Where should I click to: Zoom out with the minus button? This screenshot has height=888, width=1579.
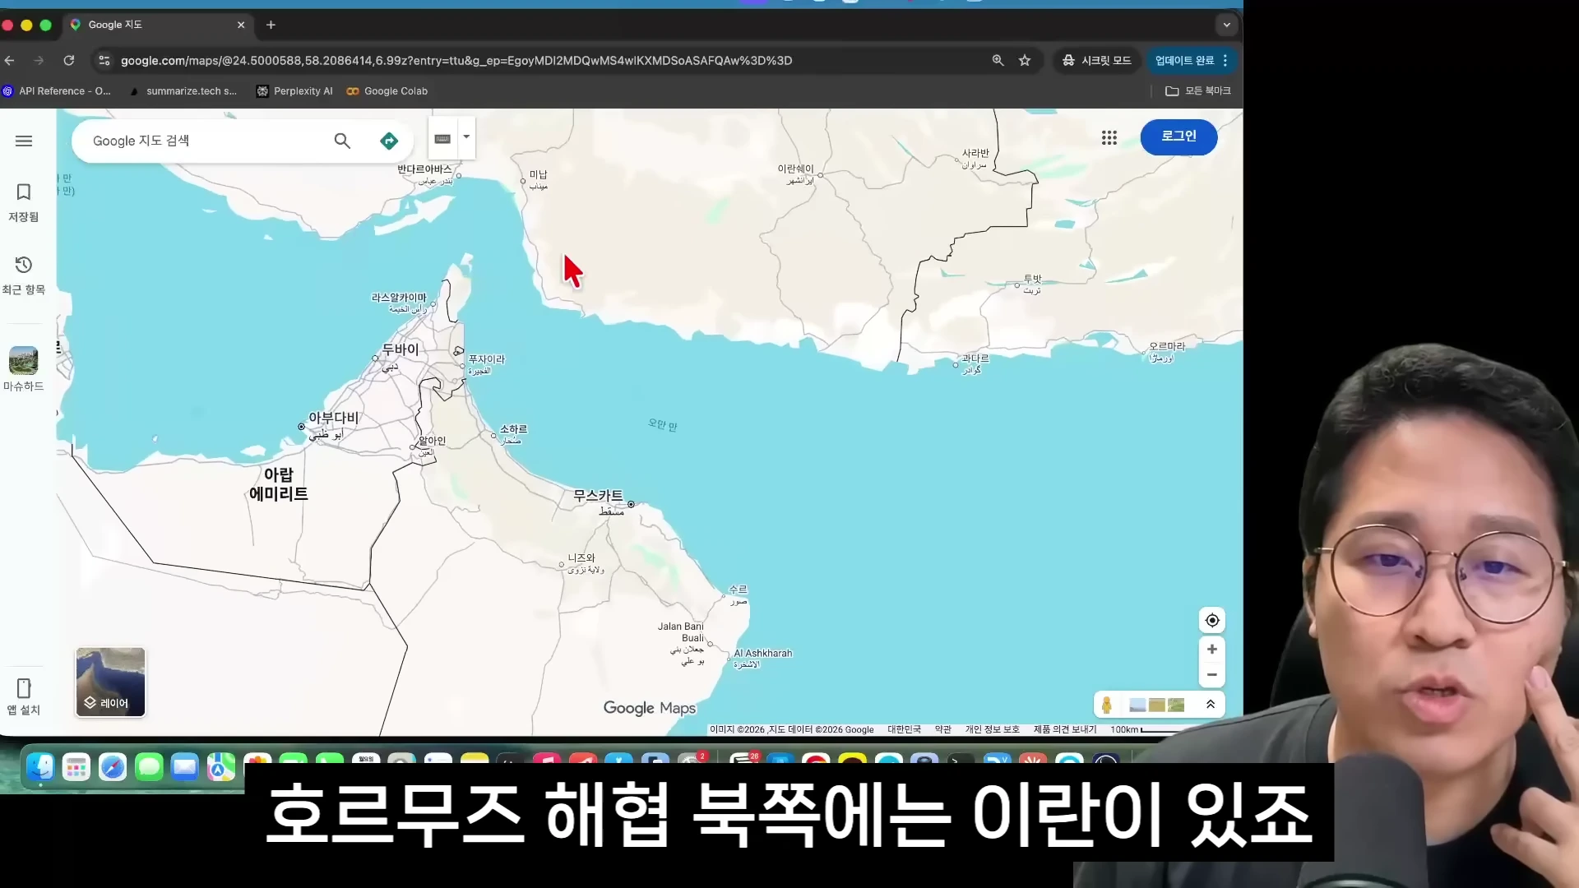(x=1212, y=674)
